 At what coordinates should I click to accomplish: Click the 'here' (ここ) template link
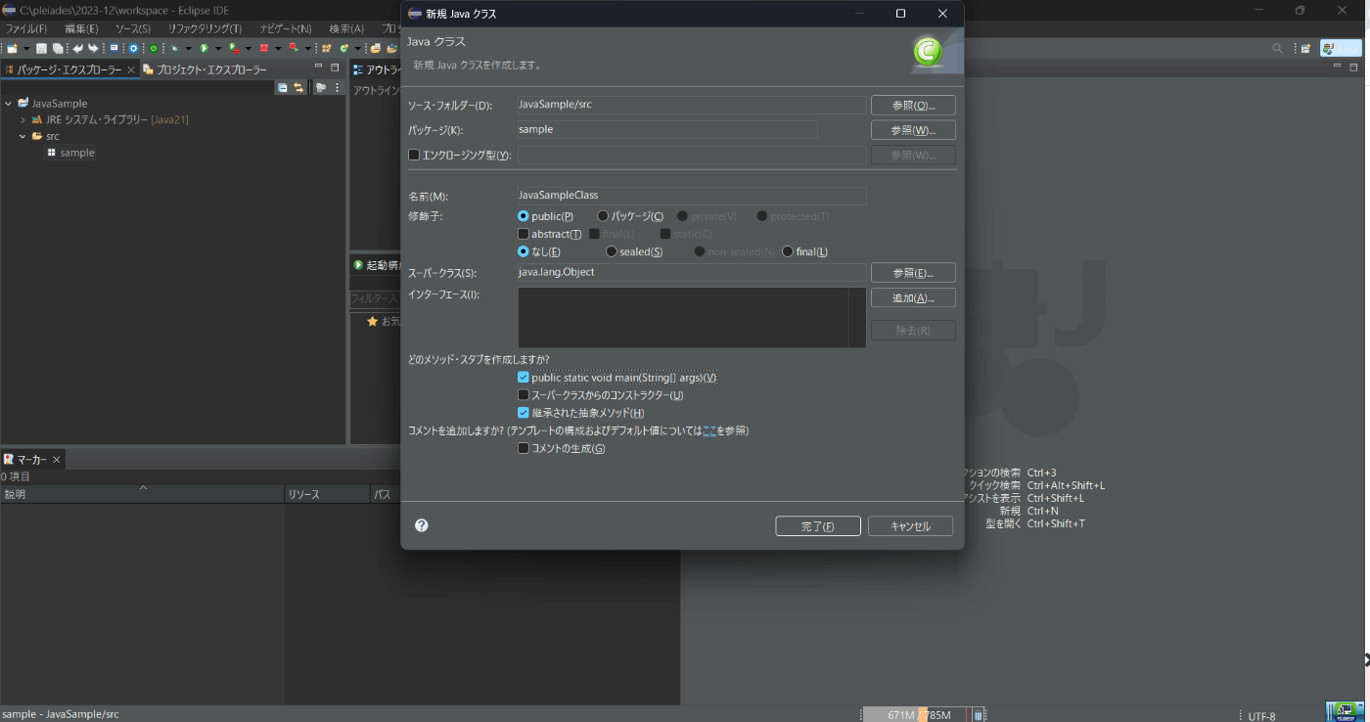click(709, 430)
